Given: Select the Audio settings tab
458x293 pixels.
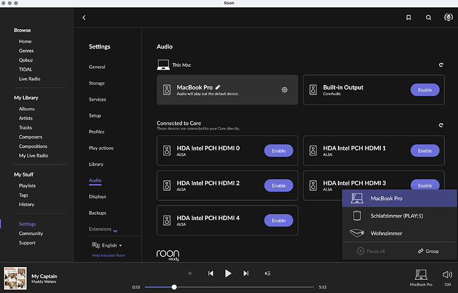Looking at the screenshot, I should (95, 180).
